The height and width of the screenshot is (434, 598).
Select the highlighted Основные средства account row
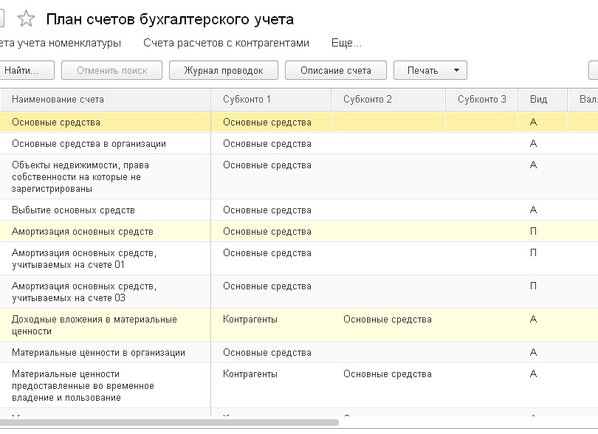click(x=299, y=122)
